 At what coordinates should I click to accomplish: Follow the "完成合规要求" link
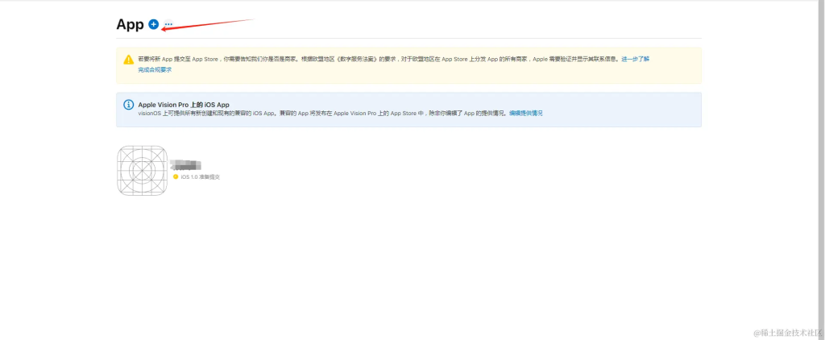(155, 70)
